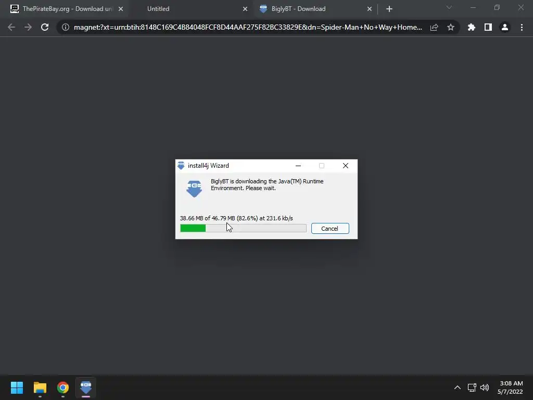Viewport: 533px width, 400px height.
Task: Close the Chrome window
Action: 521,7
